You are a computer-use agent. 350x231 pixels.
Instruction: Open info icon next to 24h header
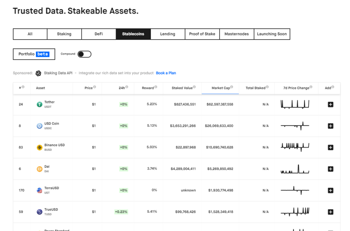tap(127, 87)
